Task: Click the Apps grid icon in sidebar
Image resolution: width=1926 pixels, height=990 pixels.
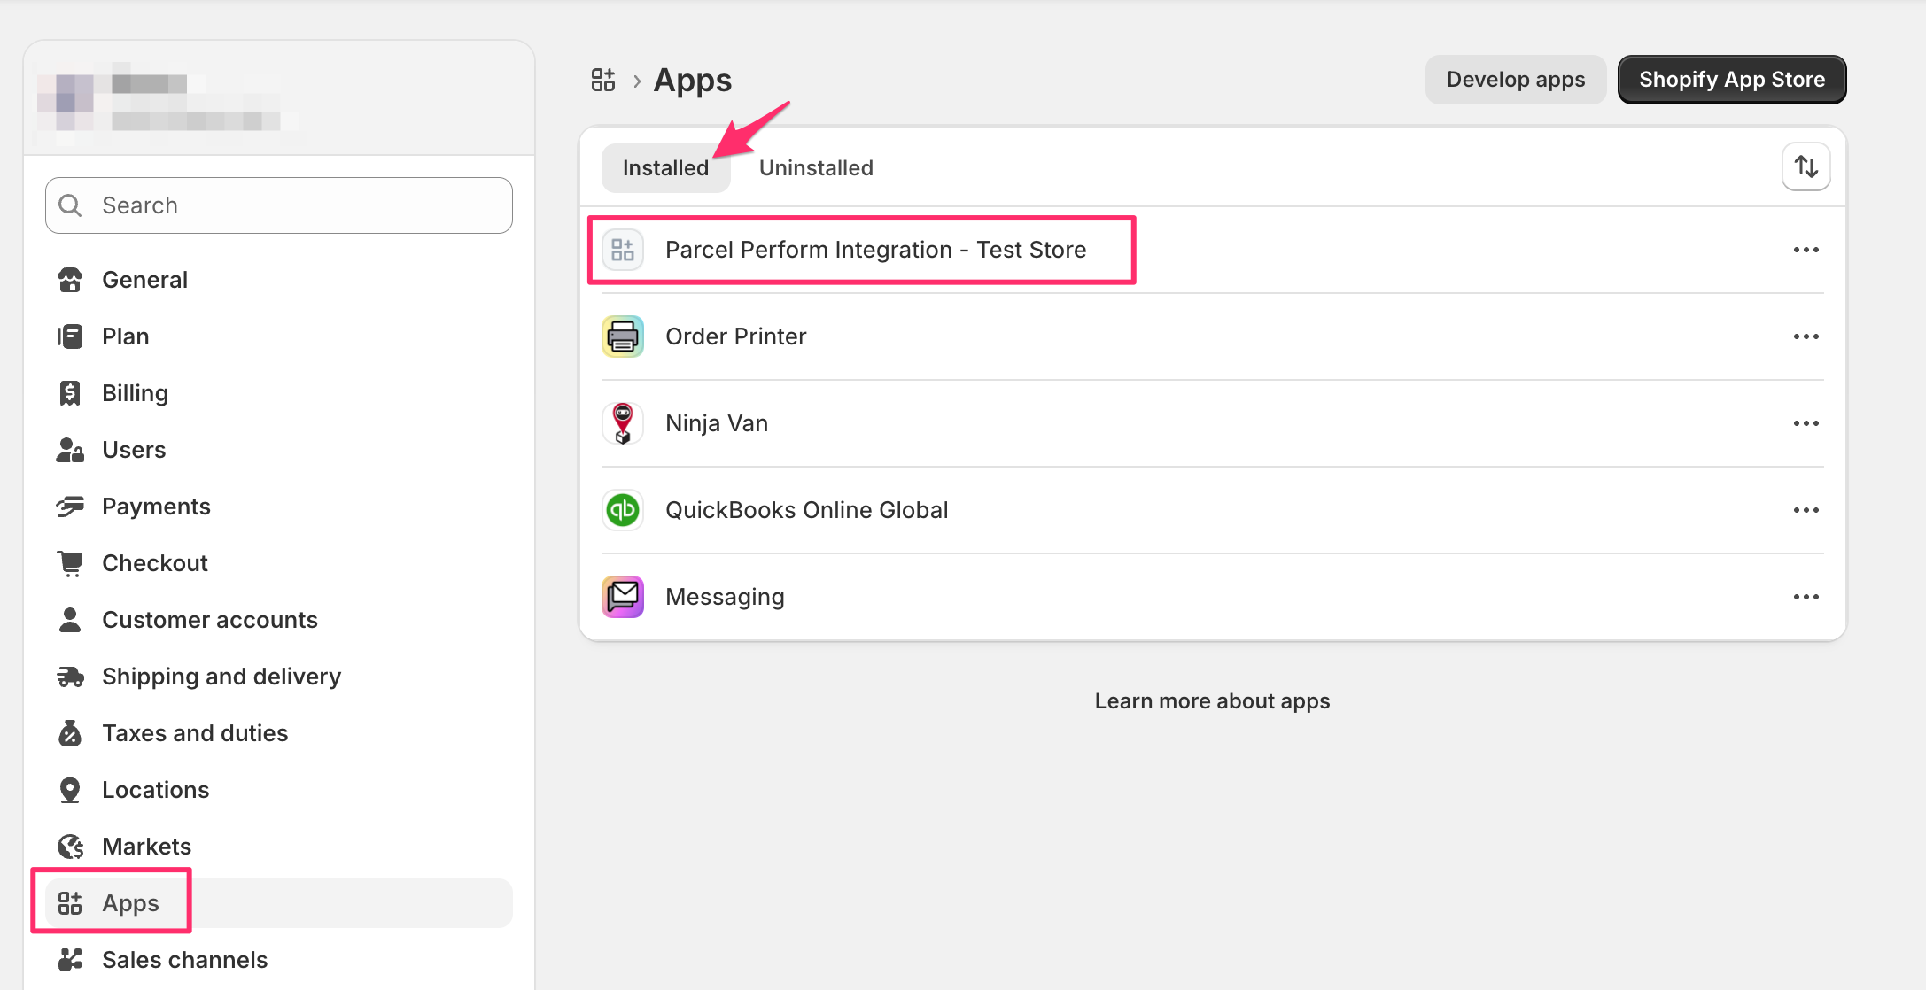Action: click(x=70, y=903)
